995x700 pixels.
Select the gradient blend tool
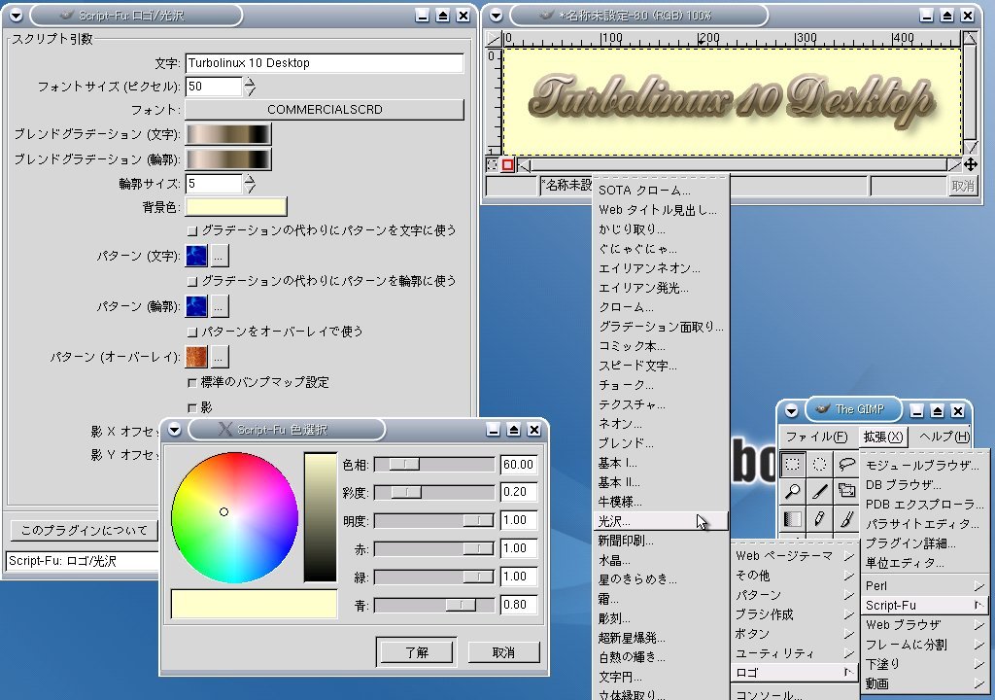[794, 519]
